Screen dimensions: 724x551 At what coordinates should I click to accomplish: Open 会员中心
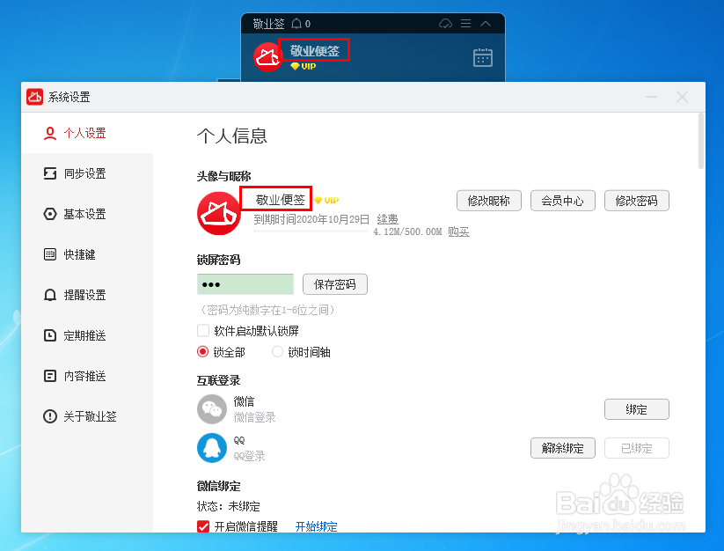pyautogui.click(x=562, y=201)
